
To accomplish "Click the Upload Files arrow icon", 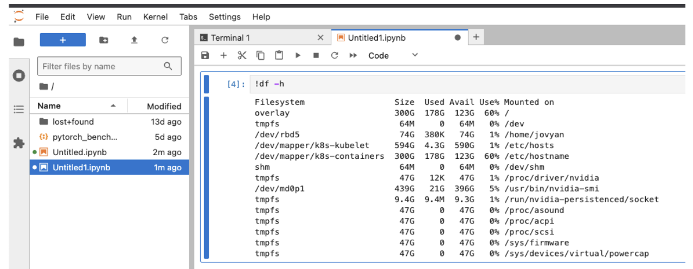I will click(x=134, y=40).
